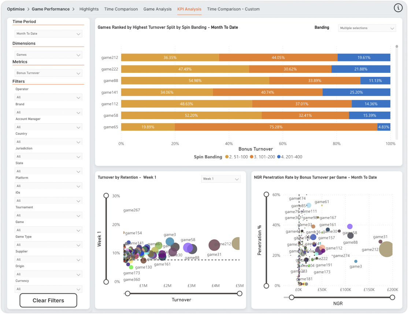Open the info icon in top right corner

point(398,7)
